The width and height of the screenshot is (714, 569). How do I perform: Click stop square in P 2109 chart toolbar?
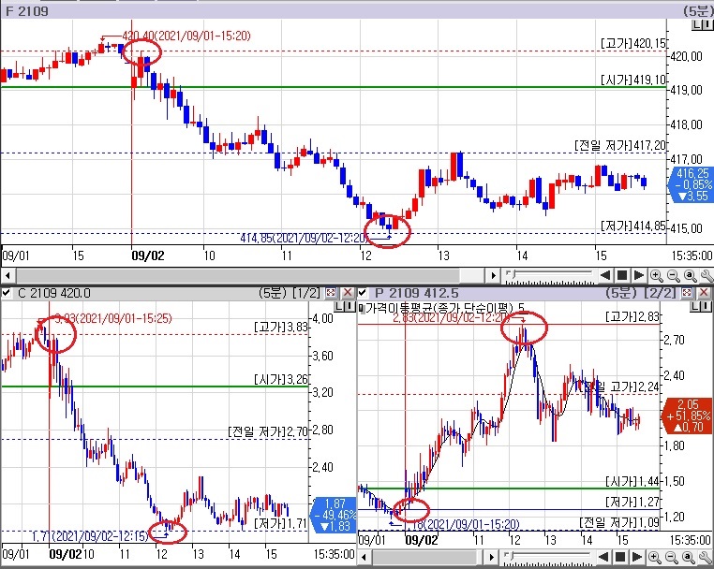pos(619,557)
